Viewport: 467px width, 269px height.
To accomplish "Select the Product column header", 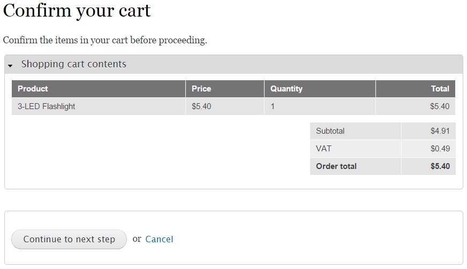I will pyautogui.click(x=33, y=89).
